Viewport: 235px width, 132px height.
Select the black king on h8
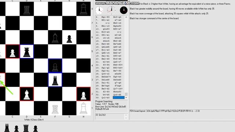point(83,9)
